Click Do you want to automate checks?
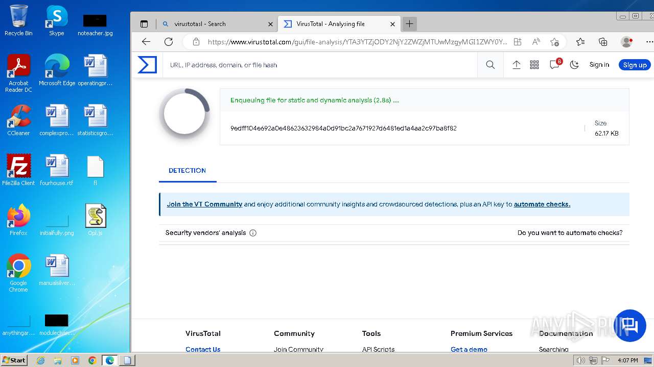The height and width of the screenshot is (367, 654). click(570, 233)
